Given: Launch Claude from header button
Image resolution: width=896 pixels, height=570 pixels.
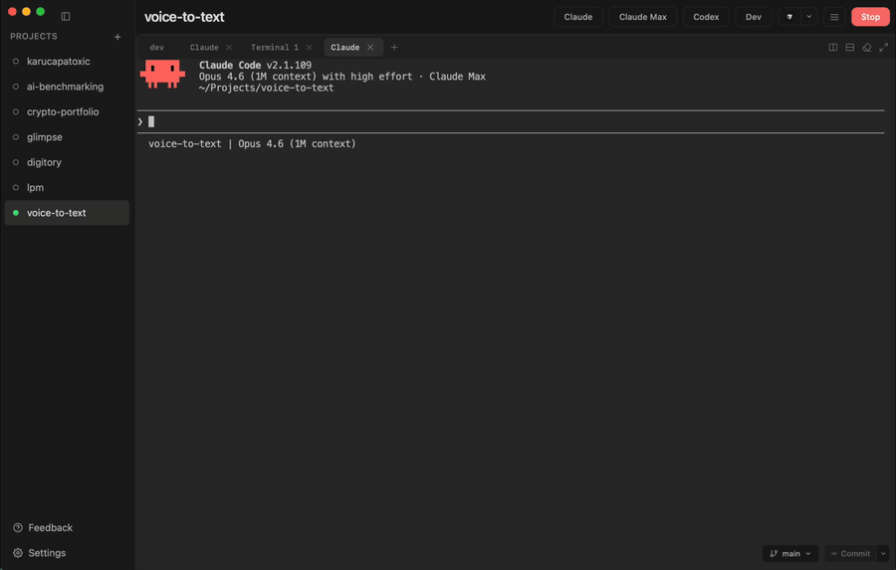Looking at the screenshot, I should tap(578, 17).
